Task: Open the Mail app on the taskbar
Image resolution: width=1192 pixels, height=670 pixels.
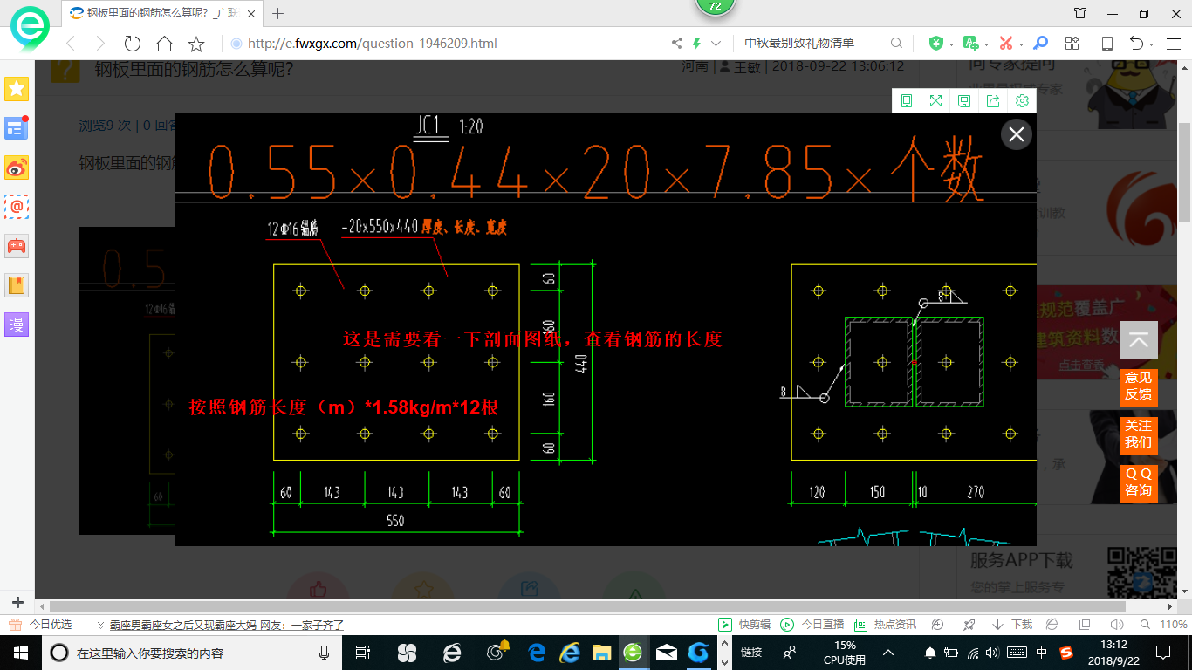Action: click(x=666, y=652)
